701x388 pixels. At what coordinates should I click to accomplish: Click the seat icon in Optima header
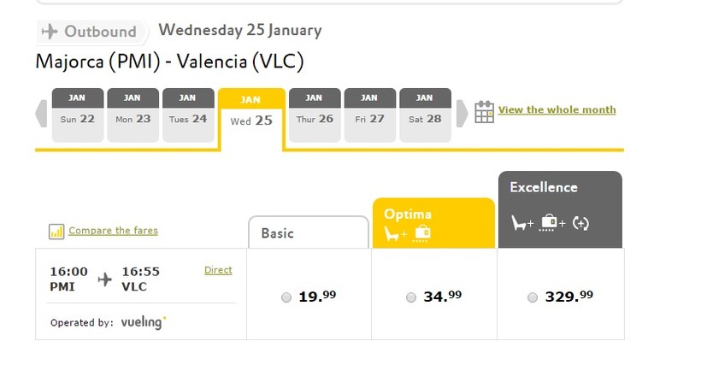point(396,233)
